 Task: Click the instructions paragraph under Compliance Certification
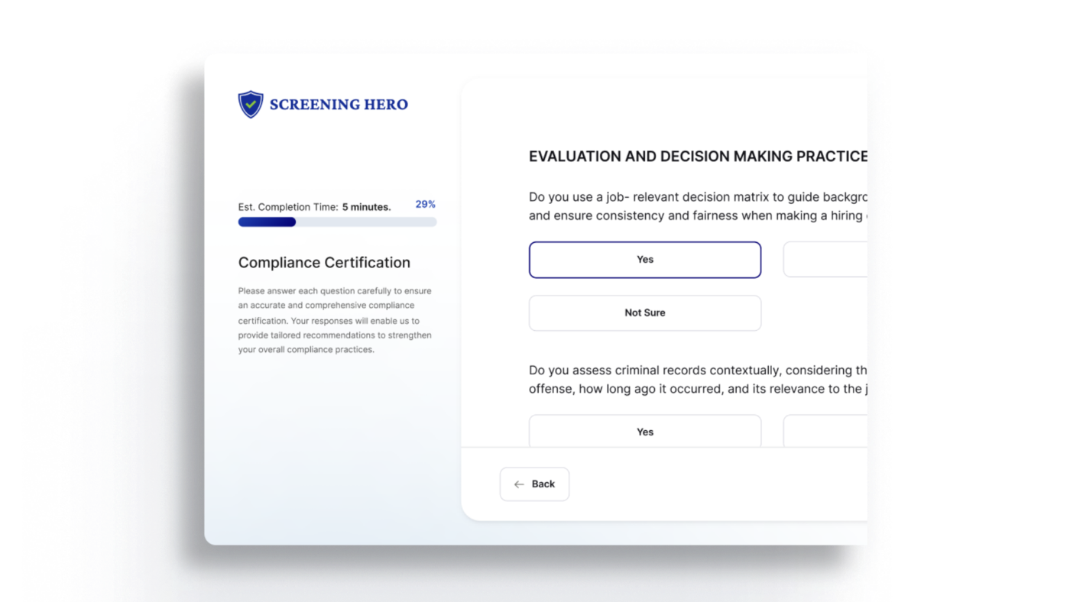(x=335, y=320)
